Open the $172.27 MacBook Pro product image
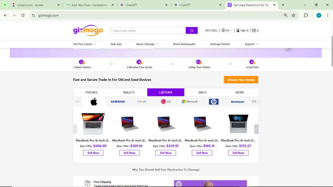 238,124
